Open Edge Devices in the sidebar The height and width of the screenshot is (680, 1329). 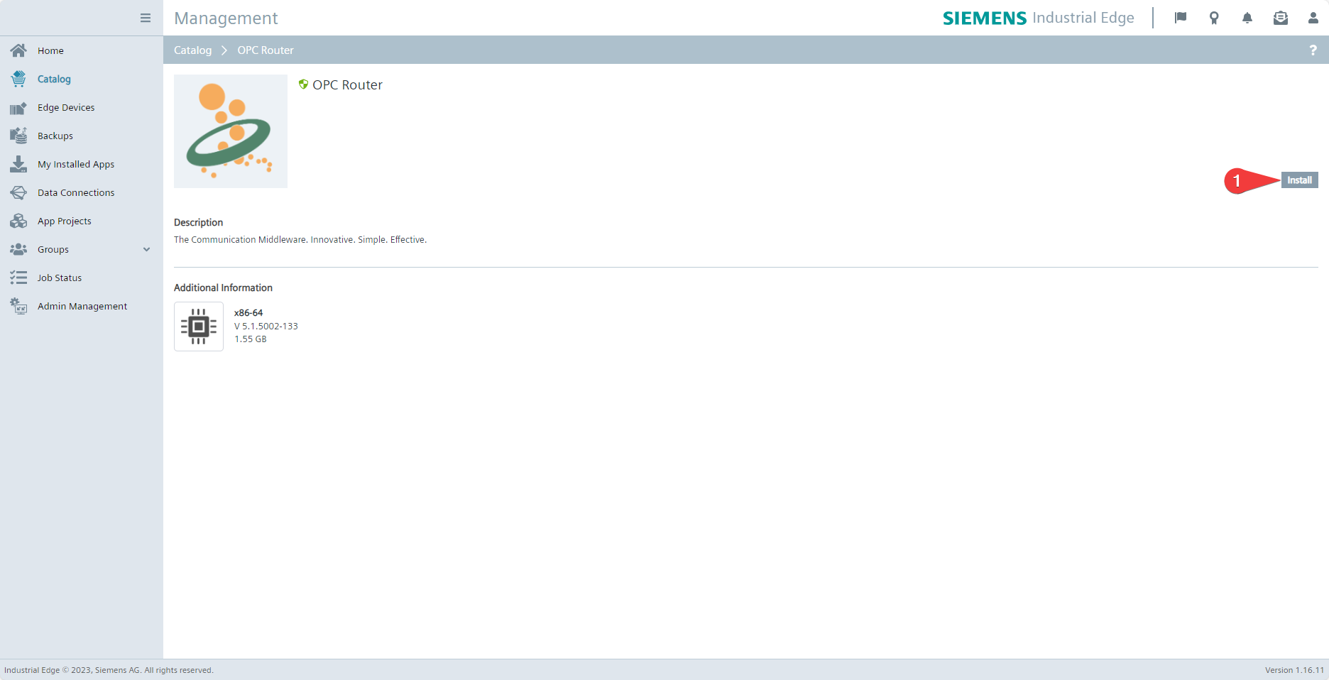coord(66,107)
